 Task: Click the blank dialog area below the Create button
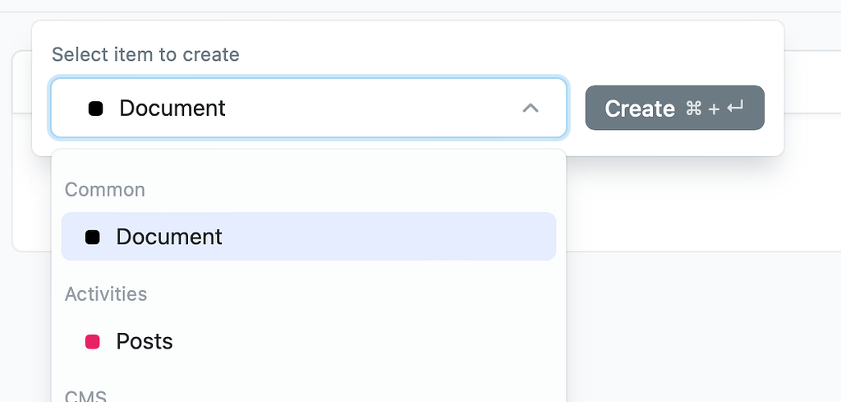click(x=673, y=142)
